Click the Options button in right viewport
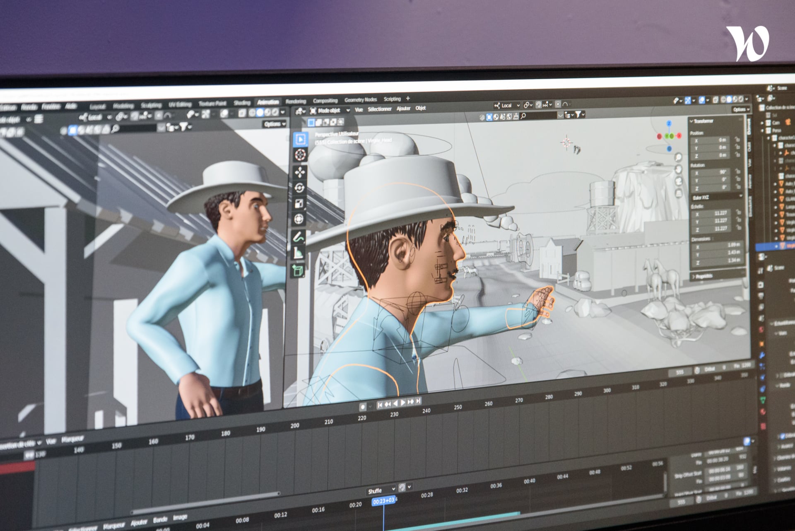This screenshot has height=531, width=795. click(x=741, y=109)
